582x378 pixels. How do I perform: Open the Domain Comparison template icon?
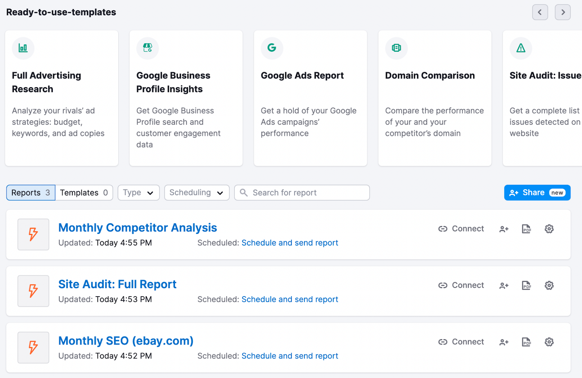[396, 48]
